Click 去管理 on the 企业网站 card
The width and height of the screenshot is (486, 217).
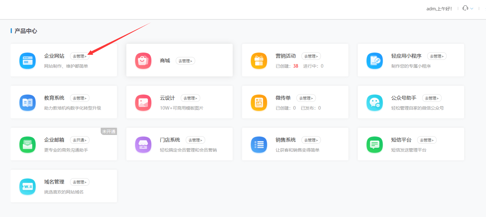pyautogui.click(x=80, y=56)
